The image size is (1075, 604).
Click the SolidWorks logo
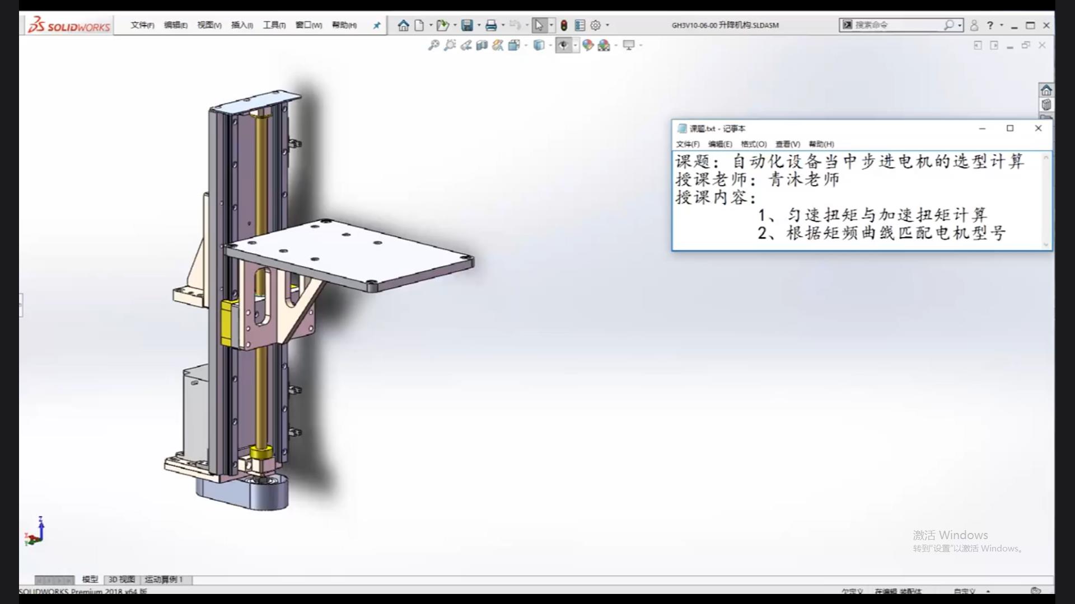point(69,25)
